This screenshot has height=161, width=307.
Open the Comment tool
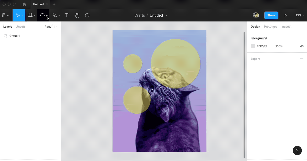(x=87, y=15)
